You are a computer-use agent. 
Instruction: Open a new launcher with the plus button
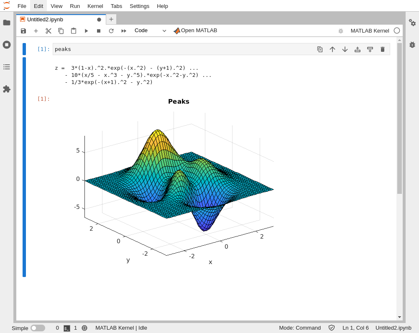tap(111, 19)
